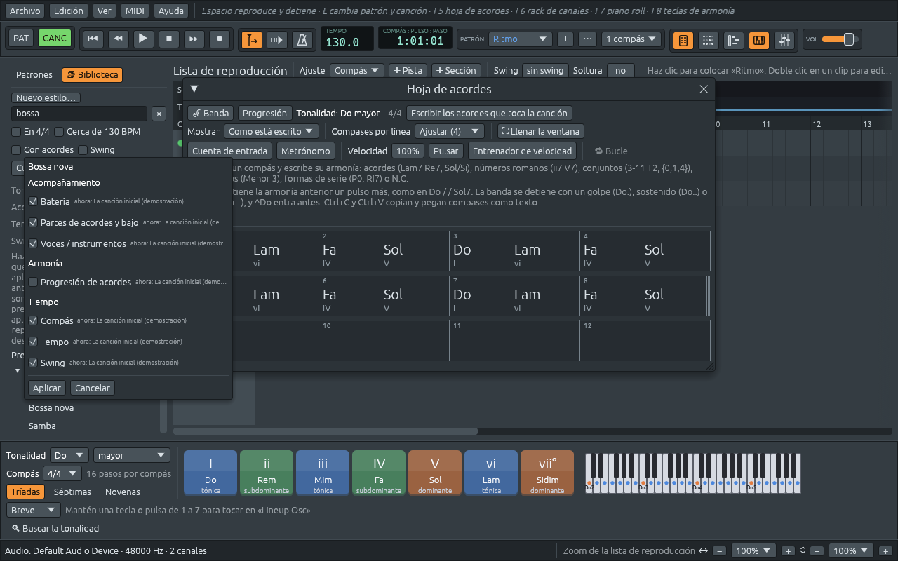Viewport: 898px width, 561px height.
Task: Open the Tonalidad Do dropdown
Action: tap(70, 455)
